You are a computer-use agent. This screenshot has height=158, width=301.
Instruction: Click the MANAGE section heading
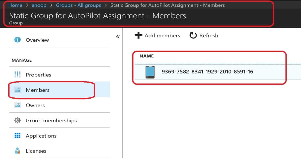pos(22,60)
